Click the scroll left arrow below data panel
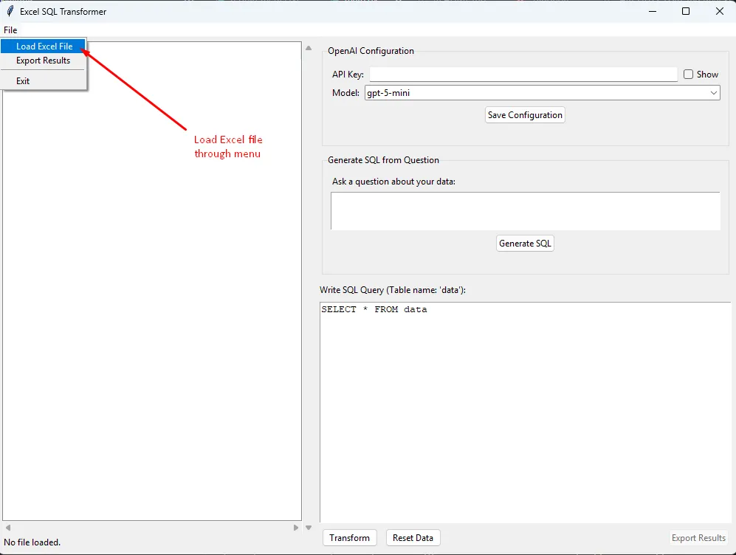The height and width of the screenshot is (555, 736). point(8,528)
